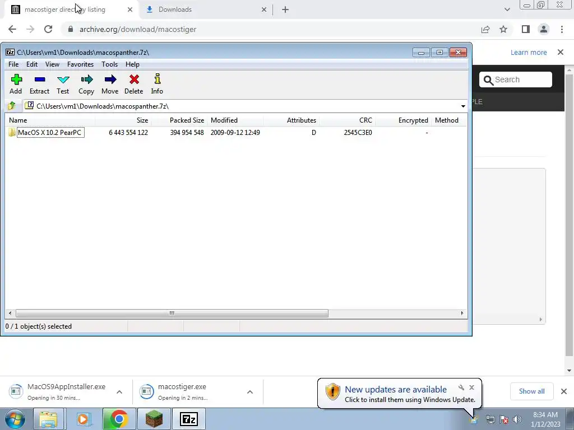The height and width of the screenshot is (430, 574).
Task: Click the 7-Zip address path field
Action: (241, 106)
